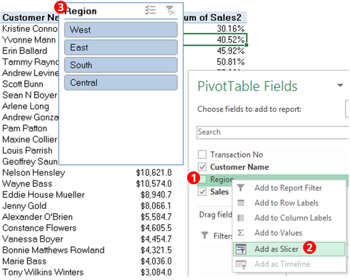Clear filter icon in Region slicer
The width and height of the screenshot is (350, 280).
pyautogui.click(x=171, y=10)
